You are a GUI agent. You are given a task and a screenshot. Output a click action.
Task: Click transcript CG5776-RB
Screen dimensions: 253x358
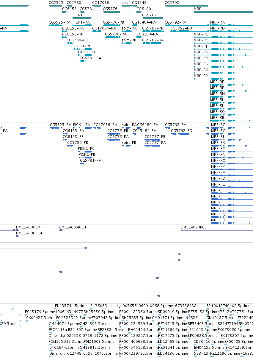click(114, 22)
